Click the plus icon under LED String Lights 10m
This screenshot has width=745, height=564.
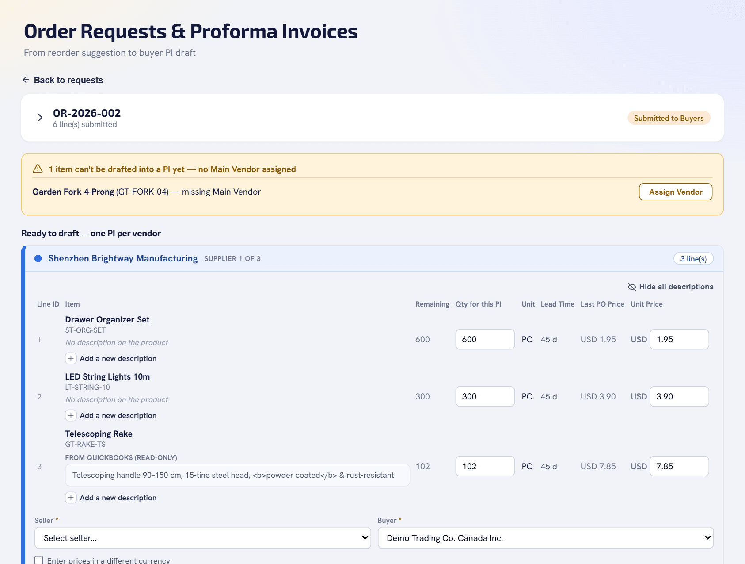pos(71,415)
